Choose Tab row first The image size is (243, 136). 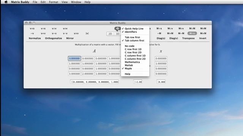point(135,37)
